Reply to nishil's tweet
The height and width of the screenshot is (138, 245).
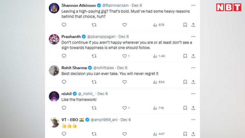64,108
